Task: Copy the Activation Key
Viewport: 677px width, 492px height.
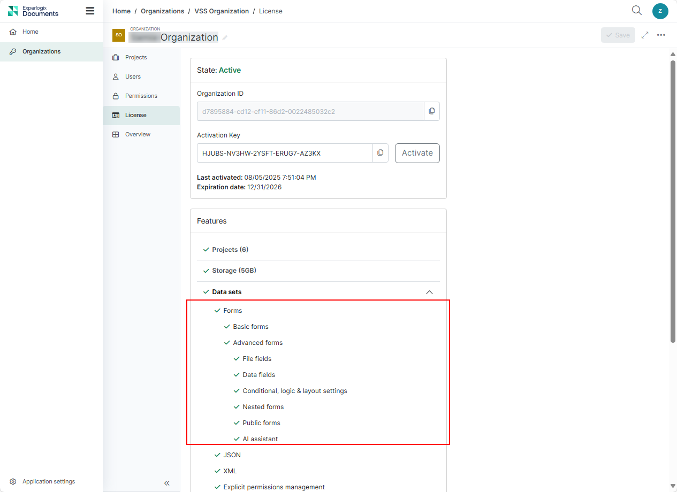Action: pyautogui.click(x=380, y=153)
